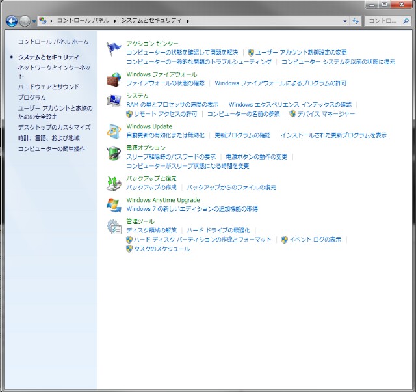Click ディスク領域の解放 link

[x=151, y=230]
